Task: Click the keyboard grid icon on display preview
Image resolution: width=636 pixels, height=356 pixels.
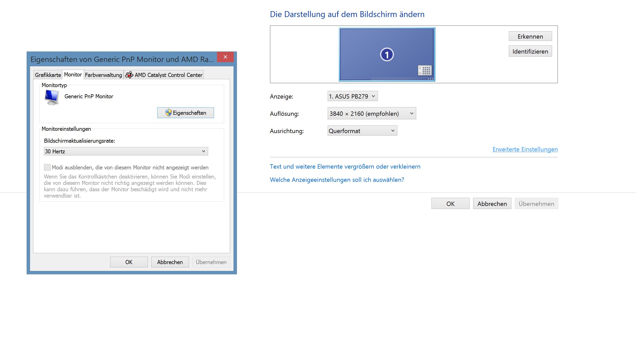Action: coord(425,70)
